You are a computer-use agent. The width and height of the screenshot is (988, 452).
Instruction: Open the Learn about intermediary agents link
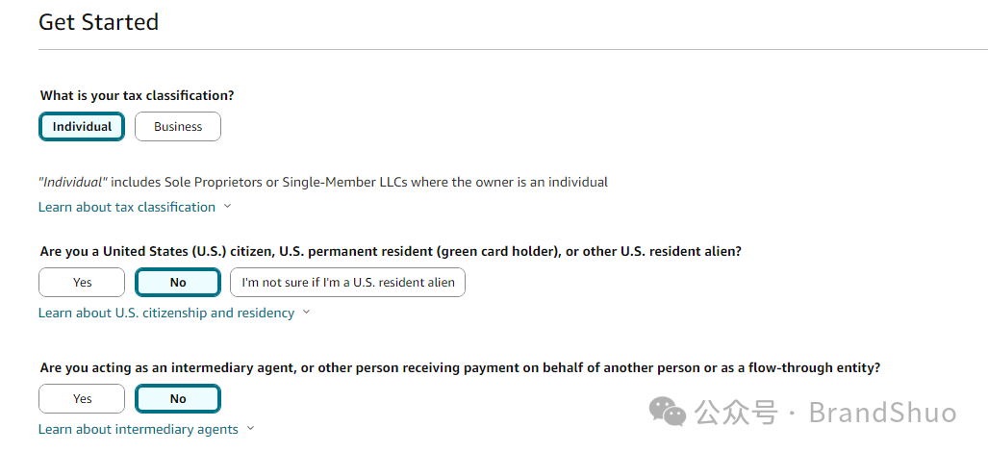click(139, 429)
